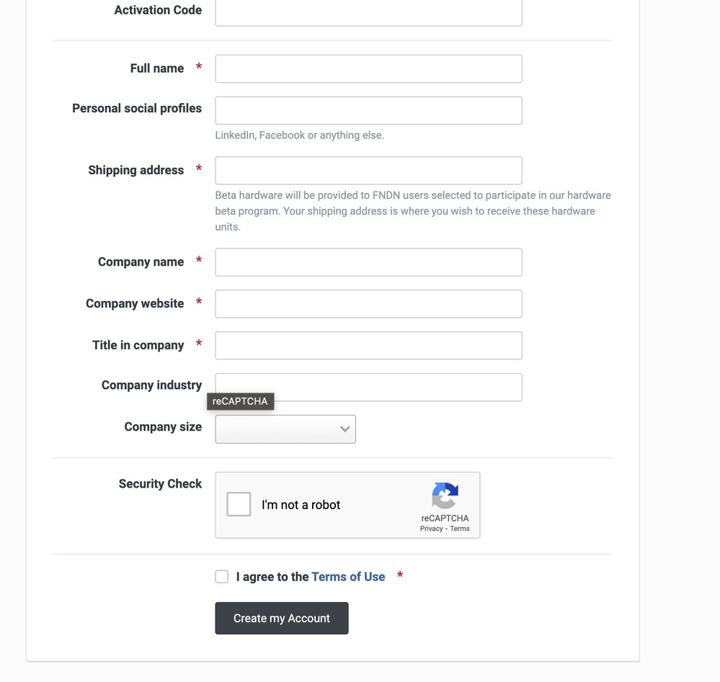Viewport: 720px width, 682px height.
Task: Click the Shipping address text box
Action: point(368,171)
